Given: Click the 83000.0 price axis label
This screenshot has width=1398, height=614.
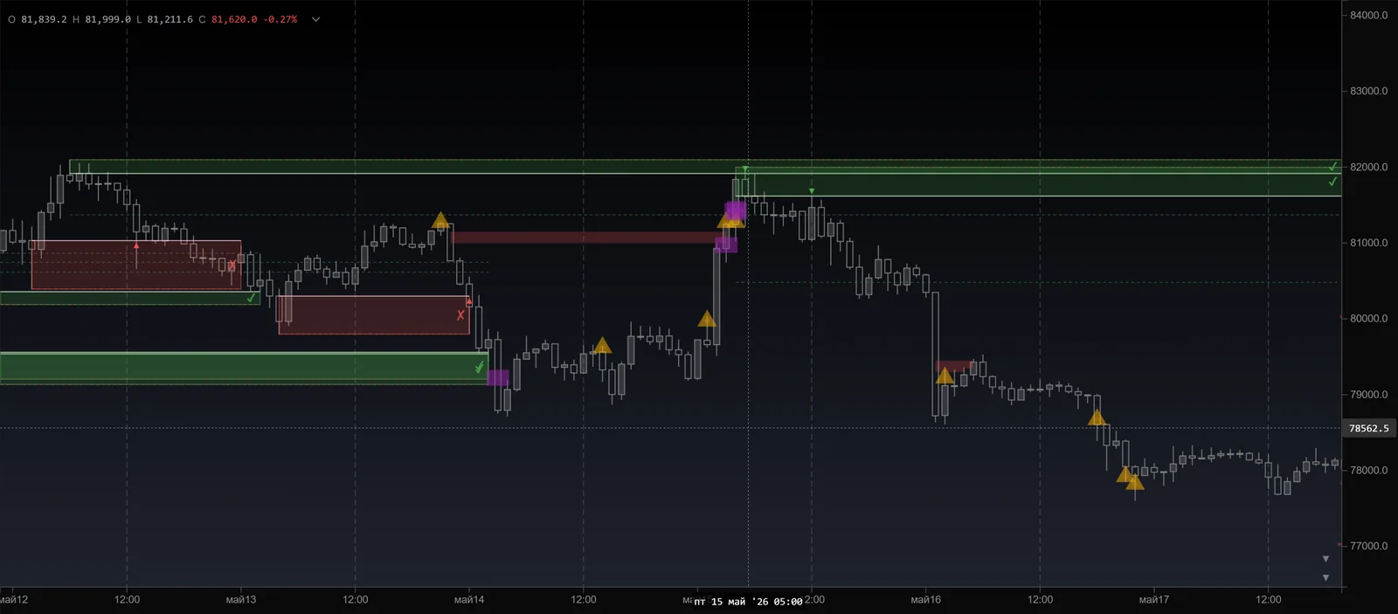Looking at the screenshot, I should [1368, 91].
